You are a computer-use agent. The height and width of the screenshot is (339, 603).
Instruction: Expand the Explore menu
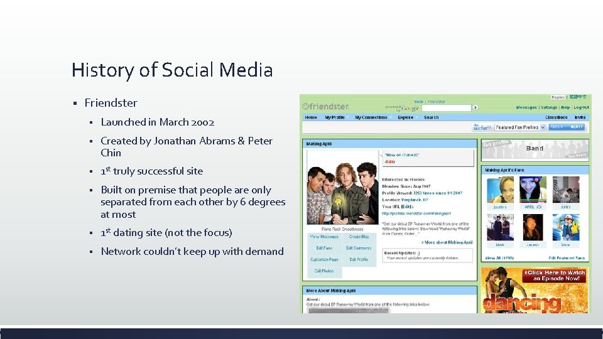406,117
